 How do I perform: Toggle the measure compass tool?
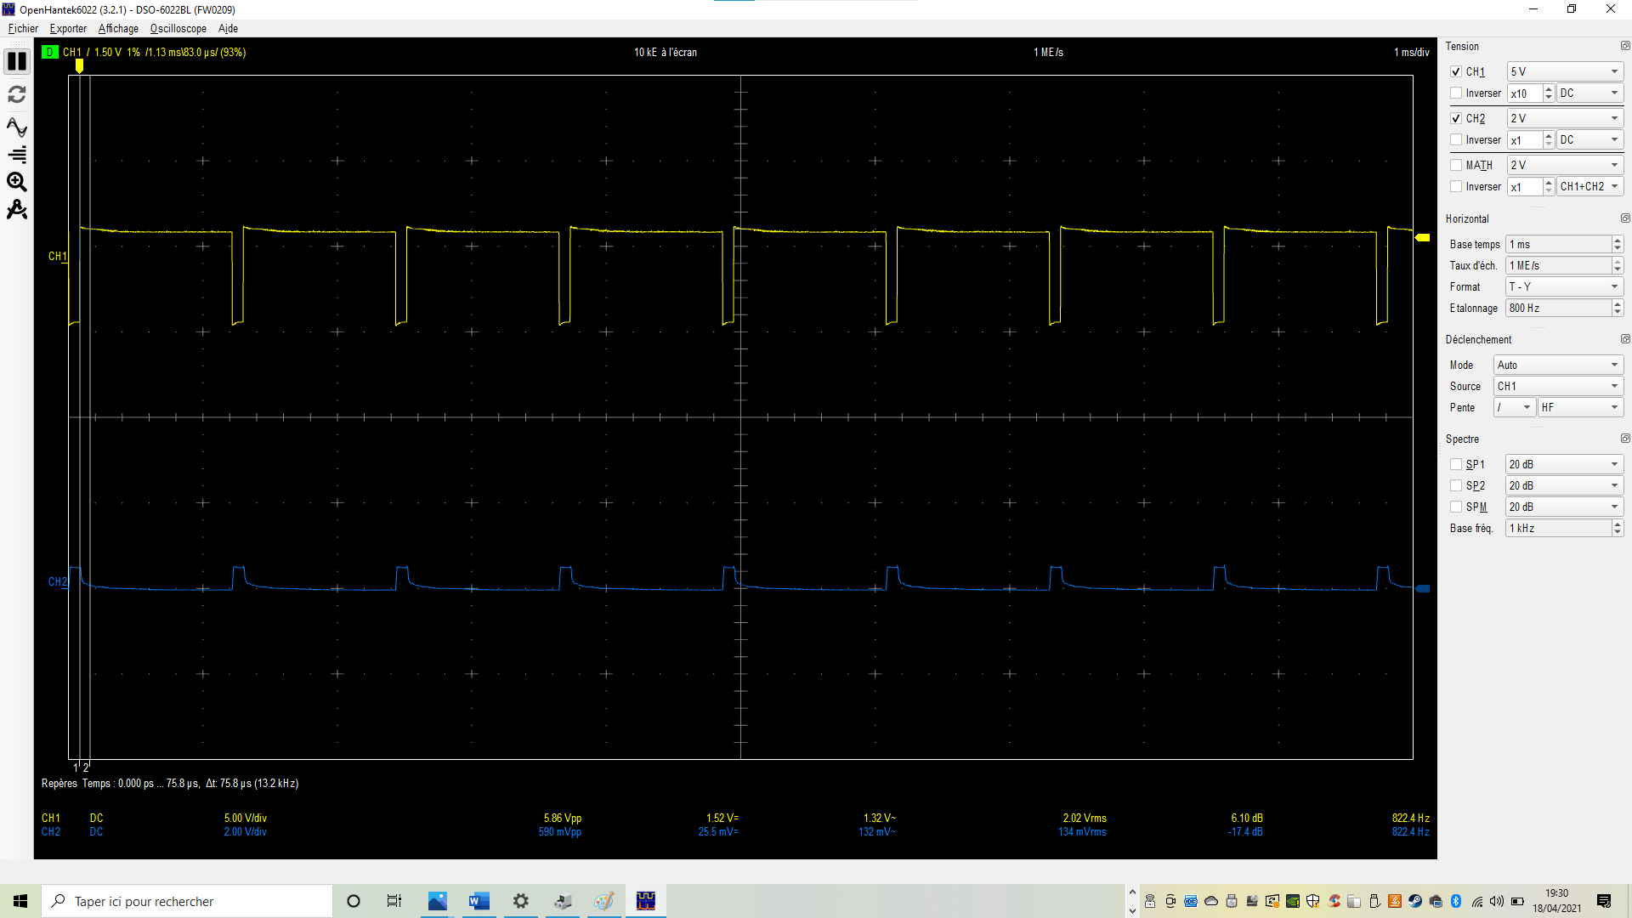(17, 210)
